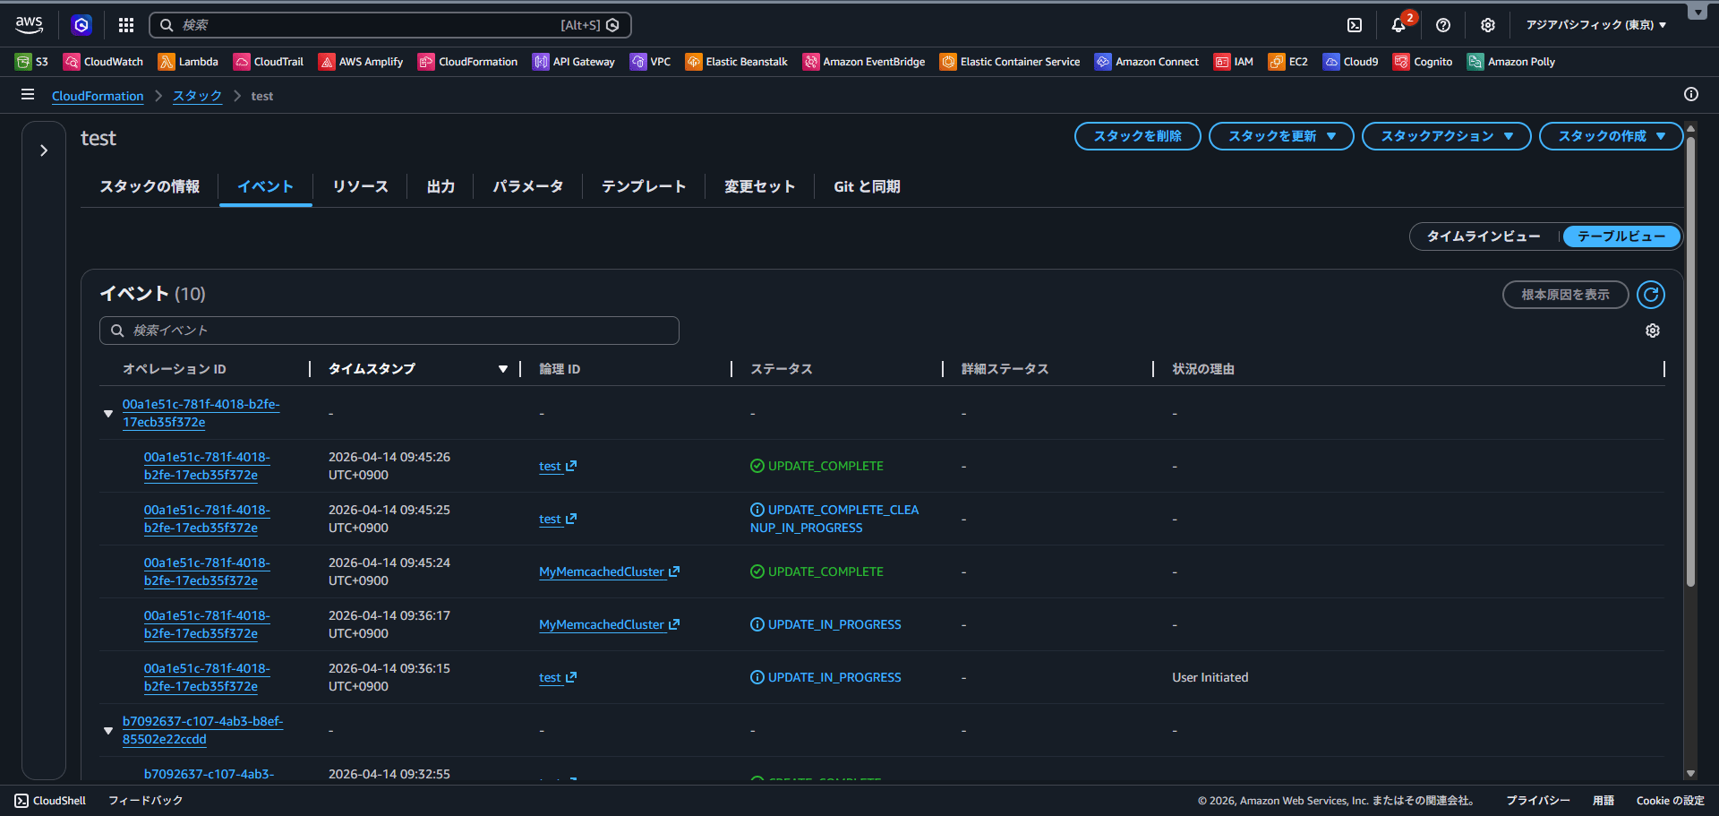This screenshot has height=816, width=1719.
Task: Click the 検索イベント search field
Action: pyautogui.click(x=389, y=331)
